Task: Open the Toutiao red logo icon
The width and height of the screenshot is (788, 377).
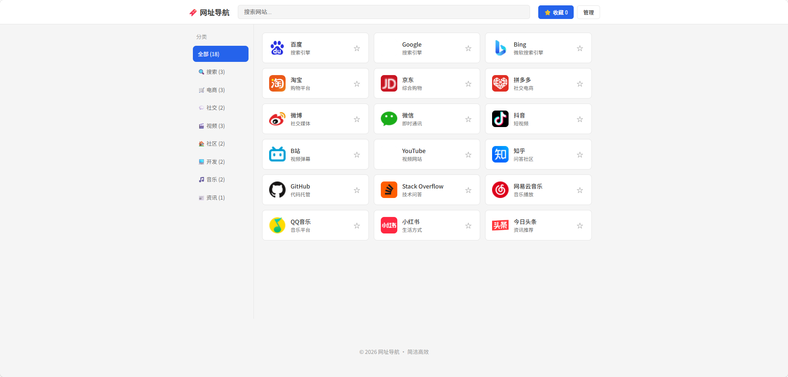Action: point(500,225)
